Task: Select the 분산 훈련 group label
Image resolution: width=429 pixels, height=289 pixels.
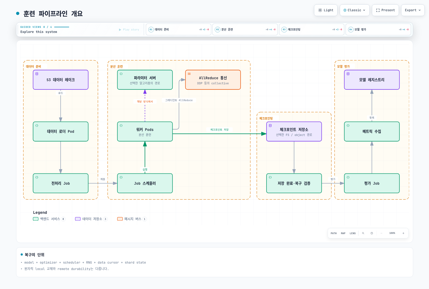Action: [x=117, y=67]
